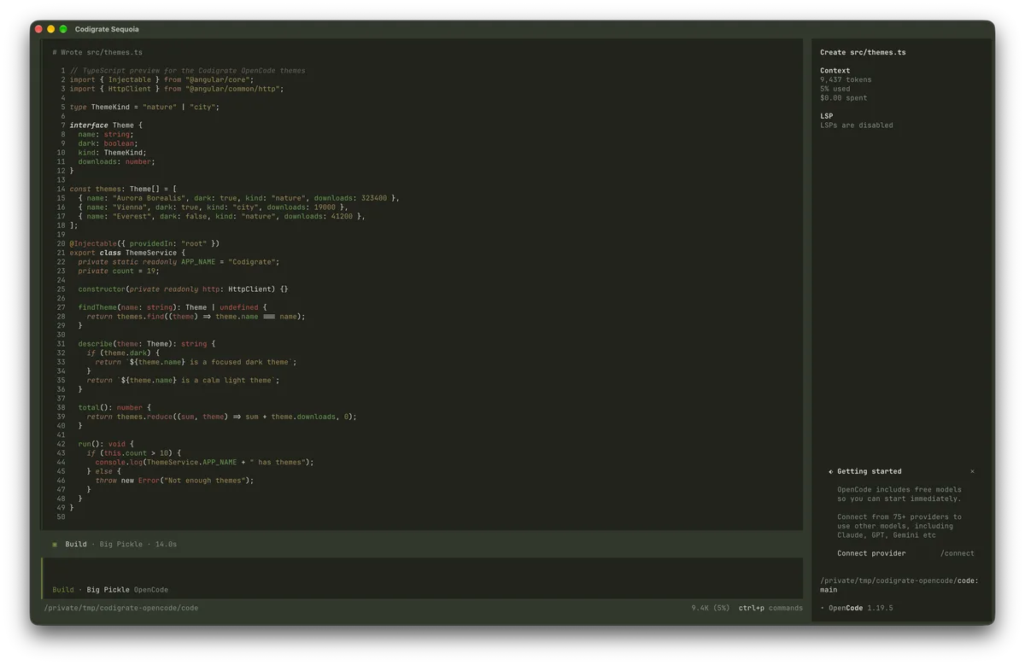Click the "Vienna" theme entry line
Viewport: 1025px width, 665px height.
(x=213, y=207)
